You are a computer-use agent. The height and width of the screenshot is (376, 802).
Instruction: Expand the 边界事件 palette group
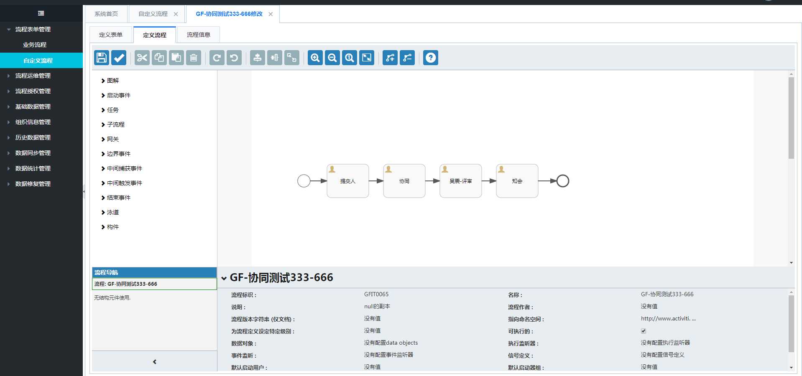click(116, 154)
